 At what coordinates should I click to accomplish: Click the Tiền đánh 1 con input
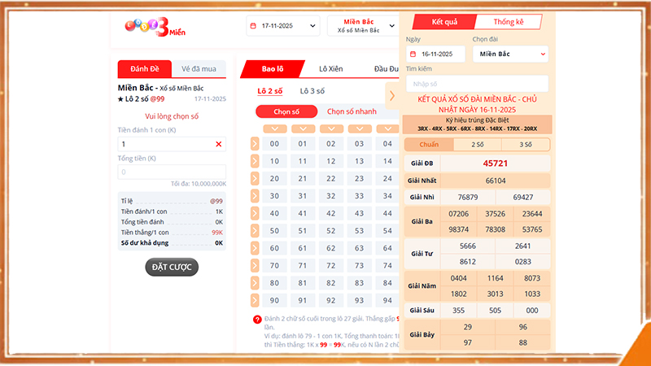point(172,144)
